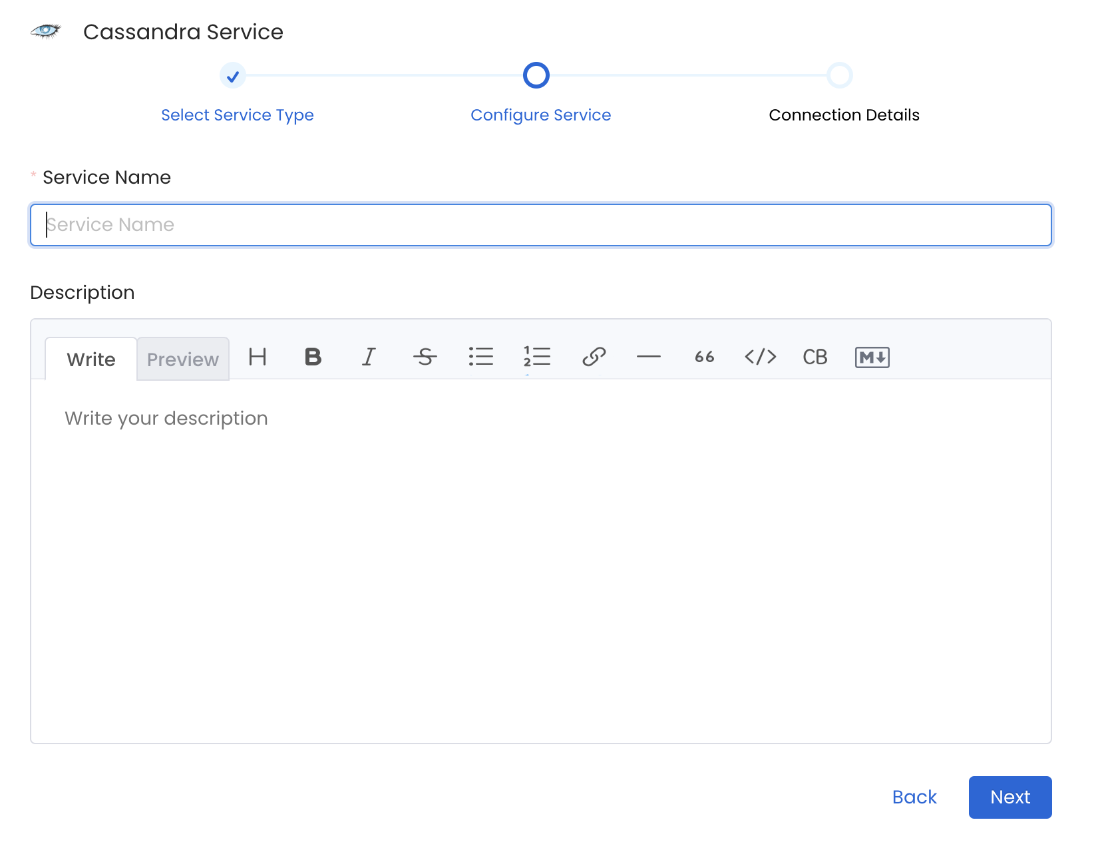The height and width of the screenshot is (864, 1094).
Task: Select the Write tab
Action: [91, 359]
